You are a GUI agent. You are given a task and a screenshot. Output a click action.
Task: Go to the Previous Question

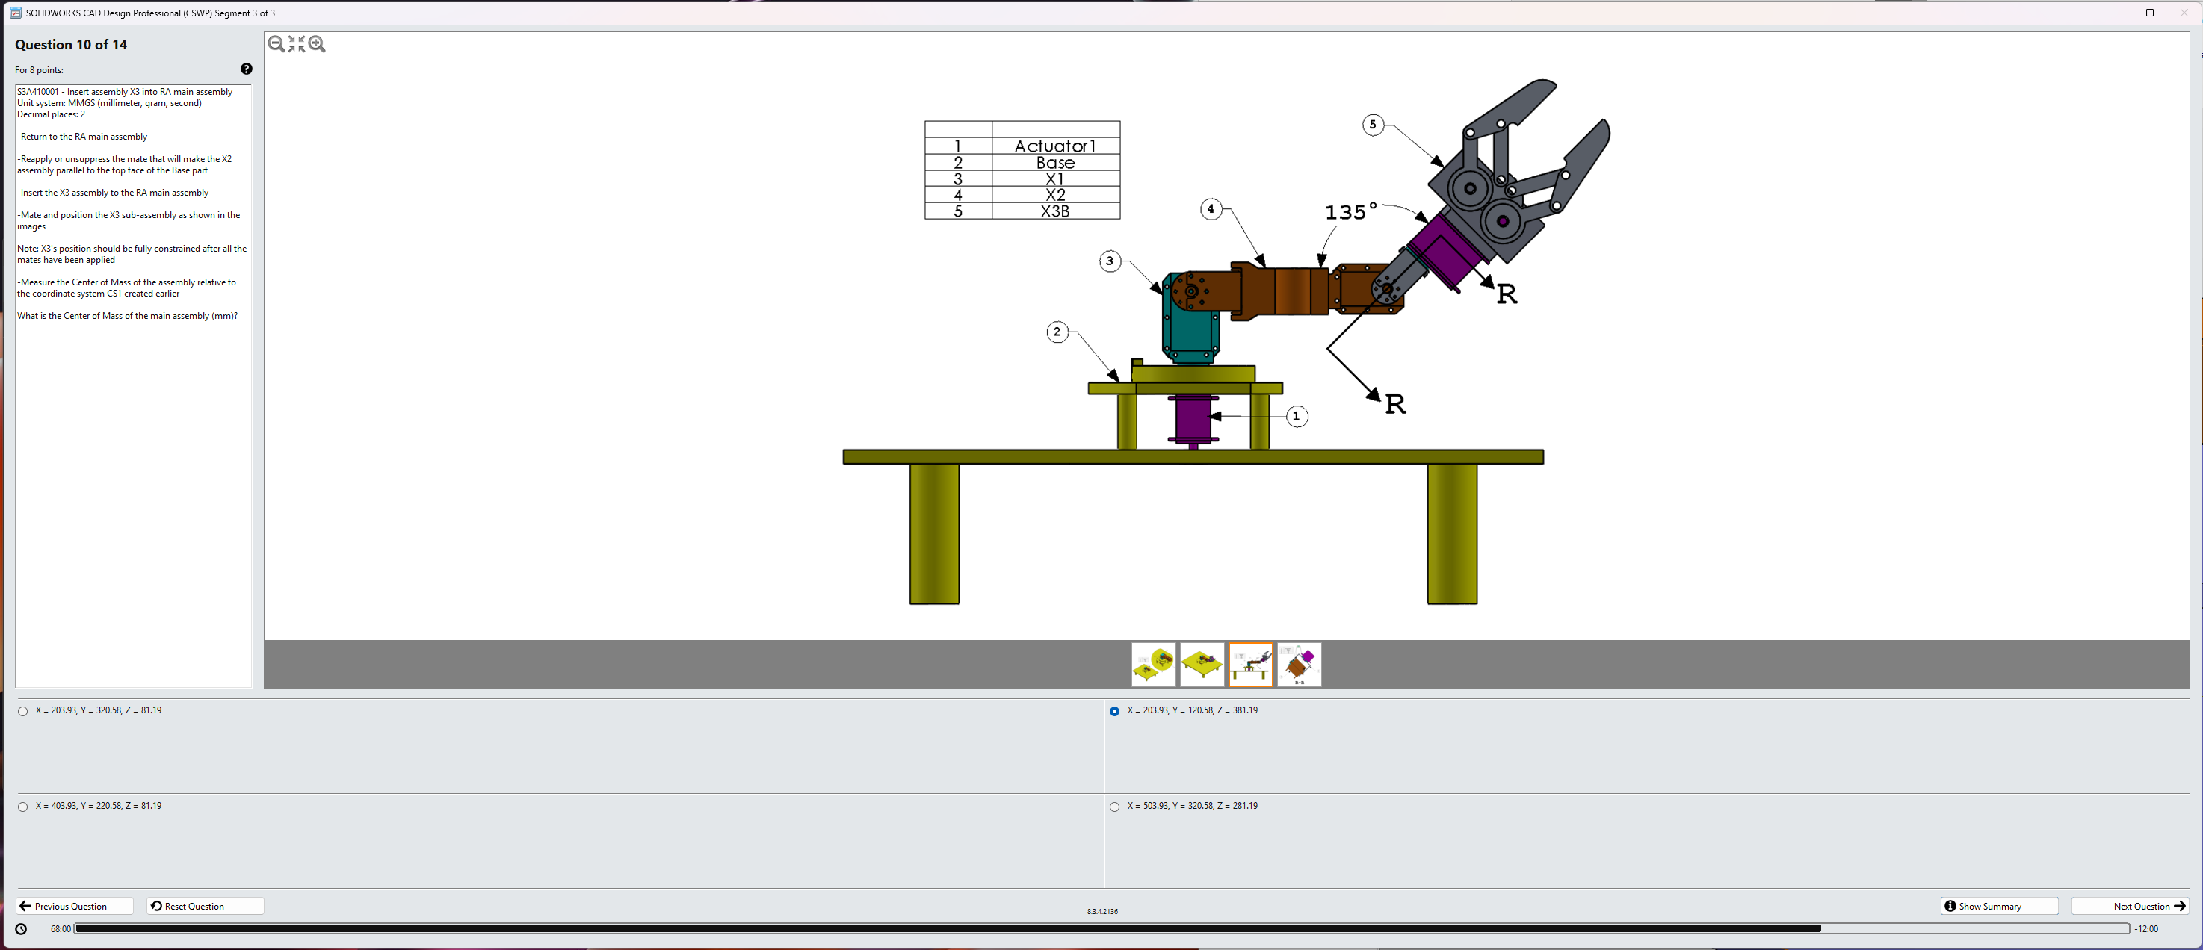pos(73,905)
